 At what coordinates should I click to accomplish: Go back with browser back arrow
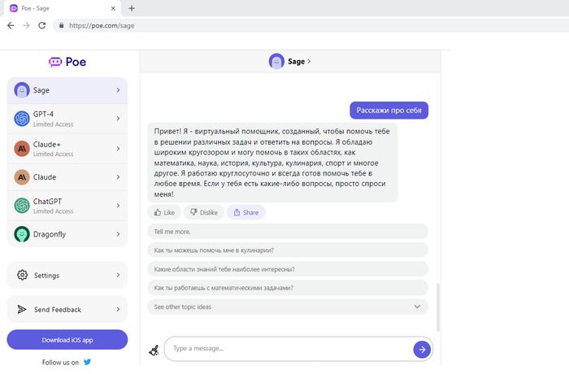point(11,25)
